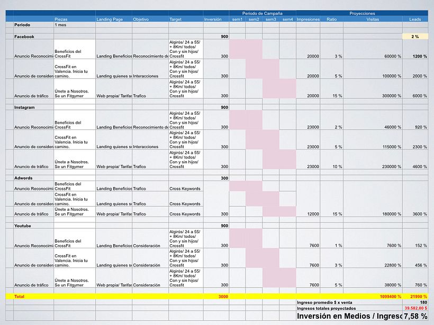
Task: Click the Ingreso promedio $ x venta label
Action: pyautogui.click(x=325, y=301)
